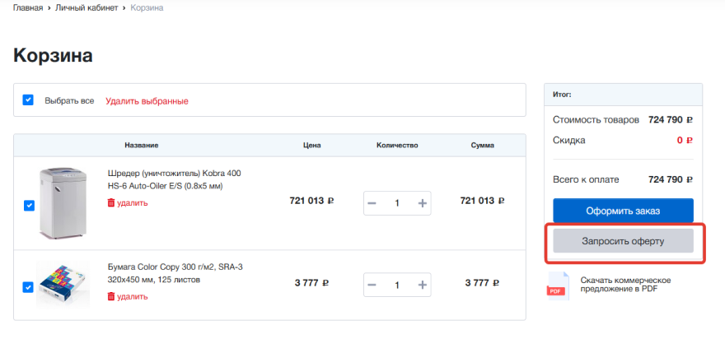The width and height of the screenshot is (725, 362).
Task: Click the Итог: panel header
Action: pos(624,95)
